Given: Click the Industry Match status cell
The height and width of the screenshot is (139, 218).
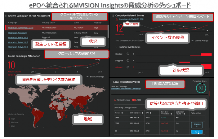Looking at the screenshot, I should [80, 33].
